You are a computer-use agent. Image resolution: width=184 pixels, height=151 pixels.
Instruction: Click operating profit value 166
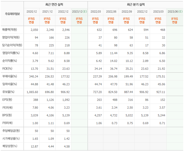click(51, 38)
